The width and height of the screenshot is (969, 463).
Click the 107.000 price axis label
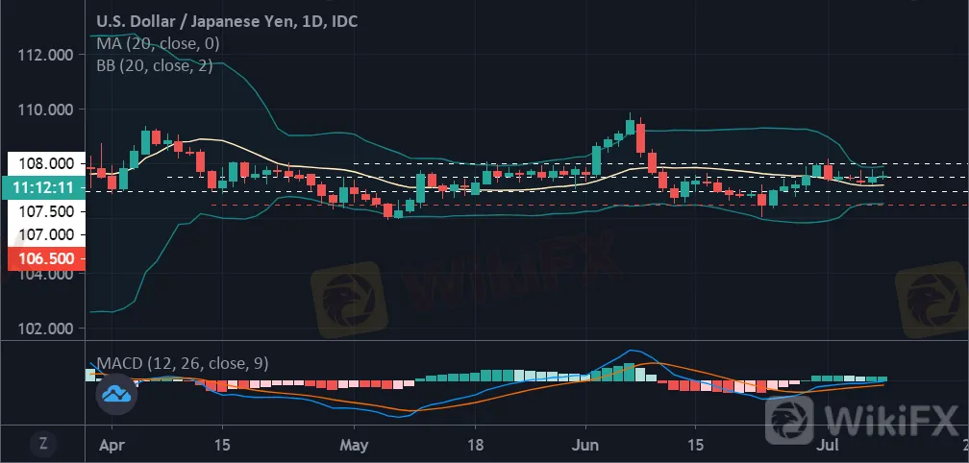click(46, 234)
